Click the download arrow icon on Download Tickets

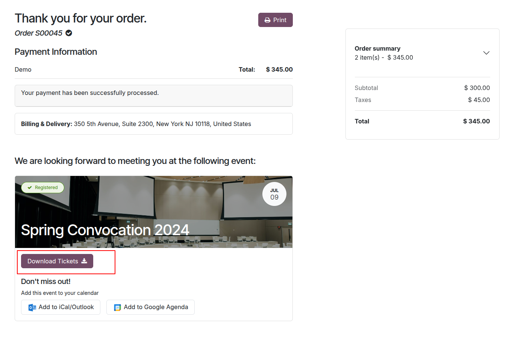pyautogui.click(x=84, y=261)
